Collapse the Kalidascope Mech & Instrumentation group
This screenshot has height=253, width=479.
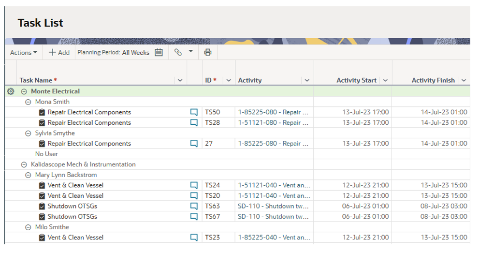point(24,164)
